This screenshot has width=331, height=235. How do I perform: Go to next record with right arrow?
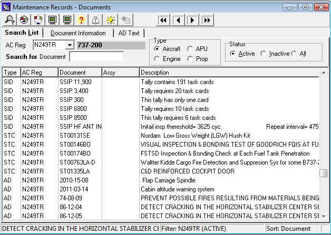(x=192, y=20)
